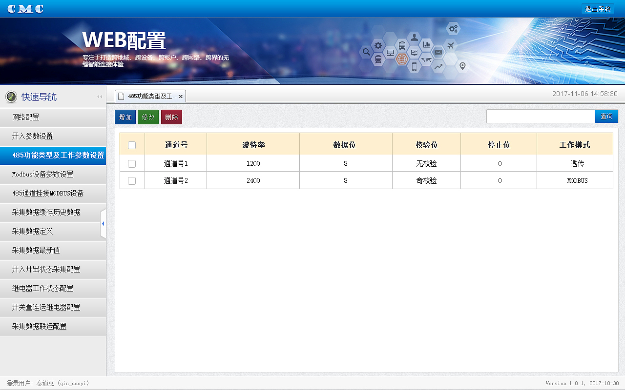Collapse the sidebar with the arrow handle
625x390 pixels.
pos(104,223)
